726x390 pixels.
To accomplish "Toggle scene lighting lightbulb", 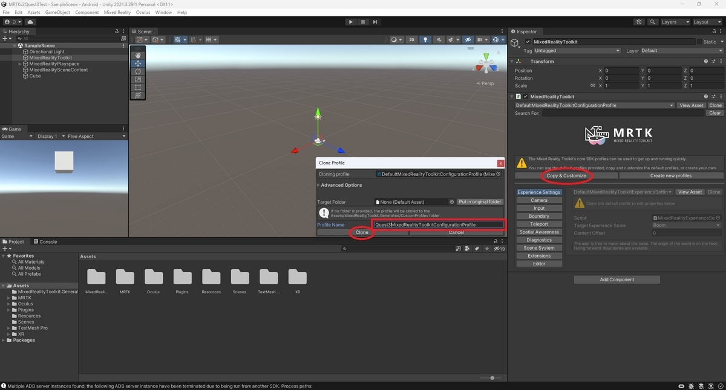I will click(425, 40).
